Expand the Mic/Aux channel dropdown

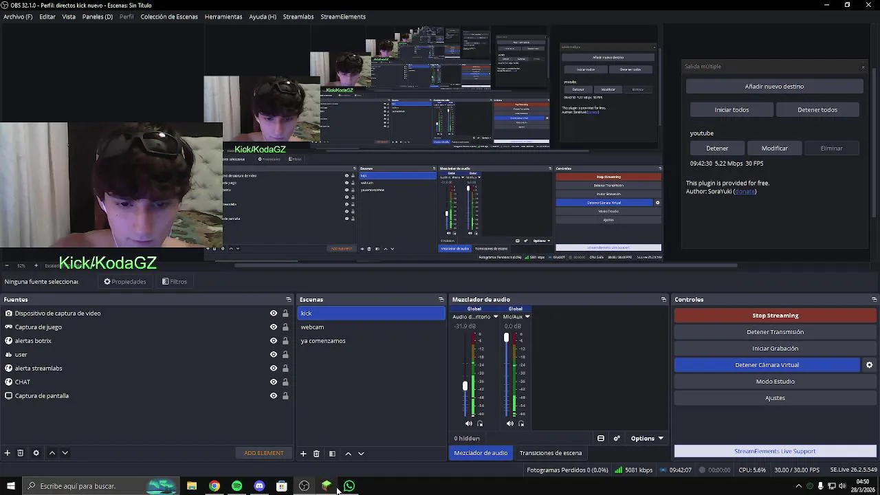(527, 317)
